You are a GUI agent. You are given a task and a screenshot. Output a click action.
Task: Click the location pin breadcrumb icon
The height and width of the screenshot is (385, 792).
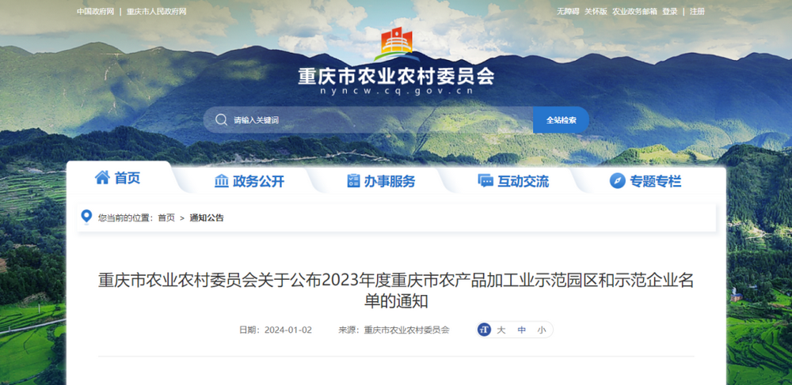[86, 217]
